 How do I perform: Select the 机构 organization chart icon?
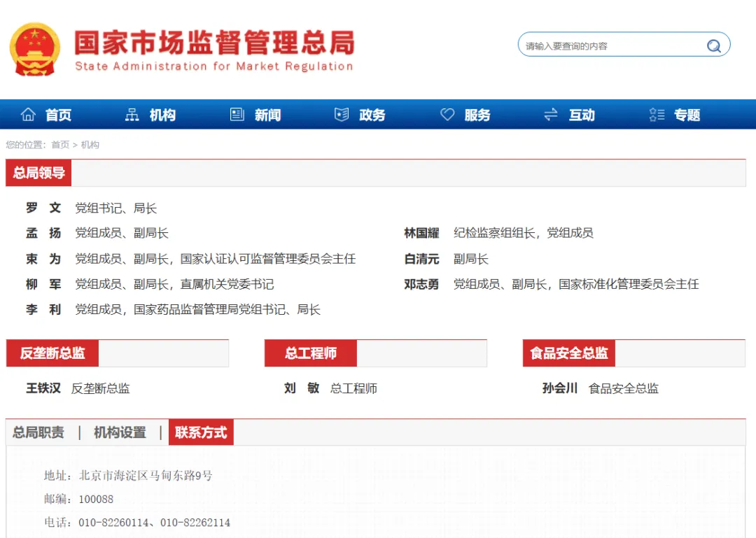click(132, 115)
